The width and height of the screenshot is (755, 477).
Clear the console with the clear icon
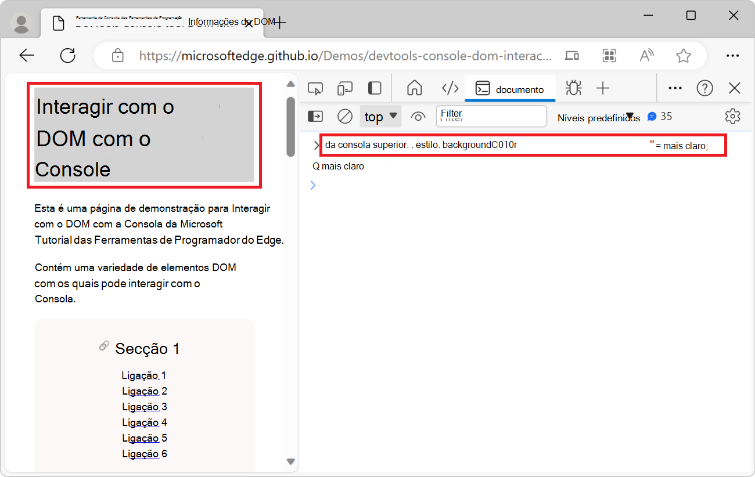coord(344,116)
